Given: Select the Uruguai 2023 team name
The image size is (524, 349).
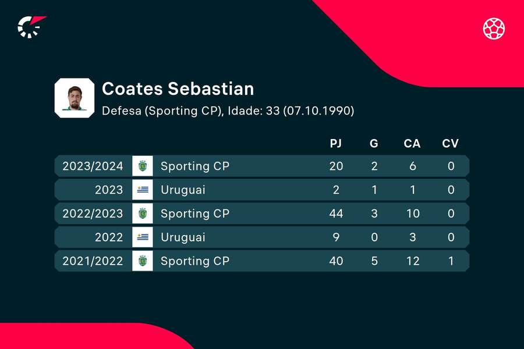Looking at the screenshot, I should pyautogui.click(x=183, y=190).
